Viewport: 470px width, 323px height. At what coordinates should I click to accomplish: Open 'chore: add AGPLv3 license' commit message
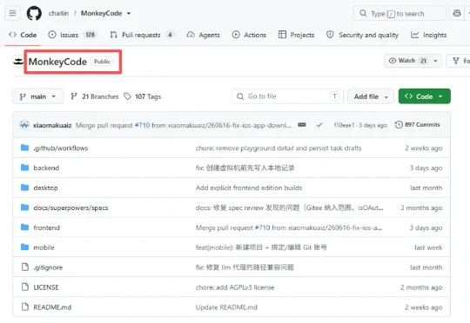coord(235,287)
